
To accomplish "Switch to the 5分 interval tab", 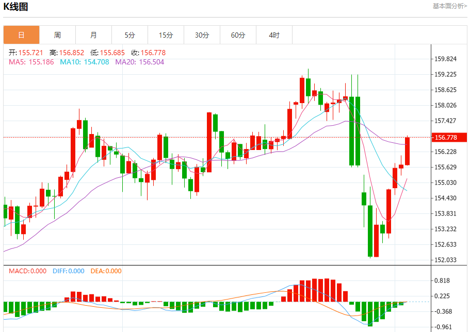I will tap(129, 35).
